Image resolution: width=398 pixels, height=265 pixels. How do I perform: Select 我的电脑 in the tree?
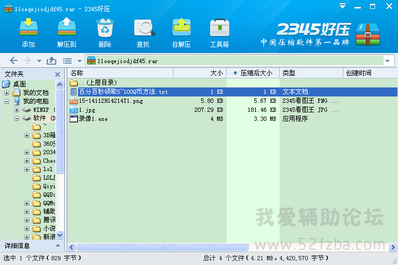coord(36,101)
